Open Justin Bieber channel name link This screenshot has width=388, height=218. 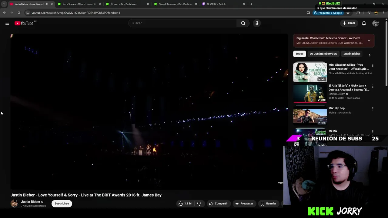[x=31, y=202]
